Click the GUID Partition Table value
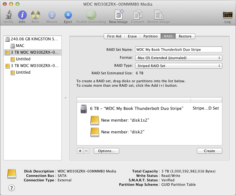Image resolution: width=236 pixels, height=195 pixels. pyautogui.click(x=178, y=185)
